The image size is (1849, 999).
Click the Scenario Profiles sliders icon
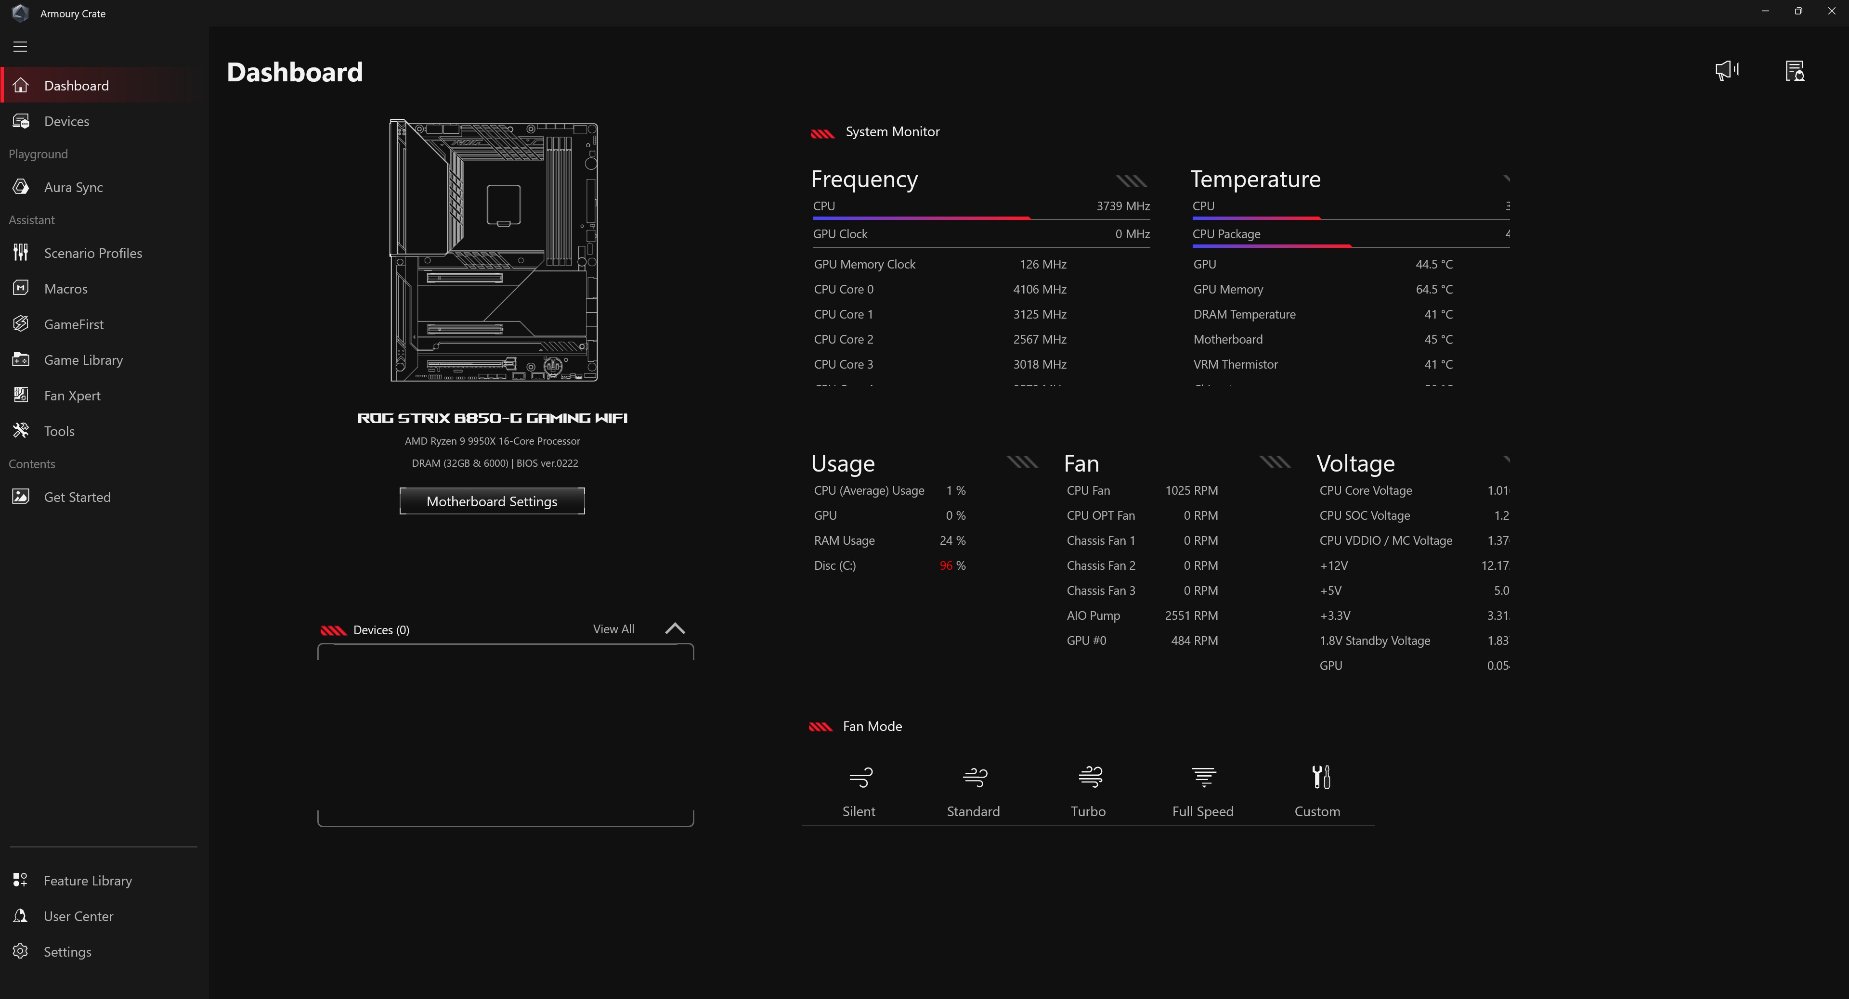point(21,253)
